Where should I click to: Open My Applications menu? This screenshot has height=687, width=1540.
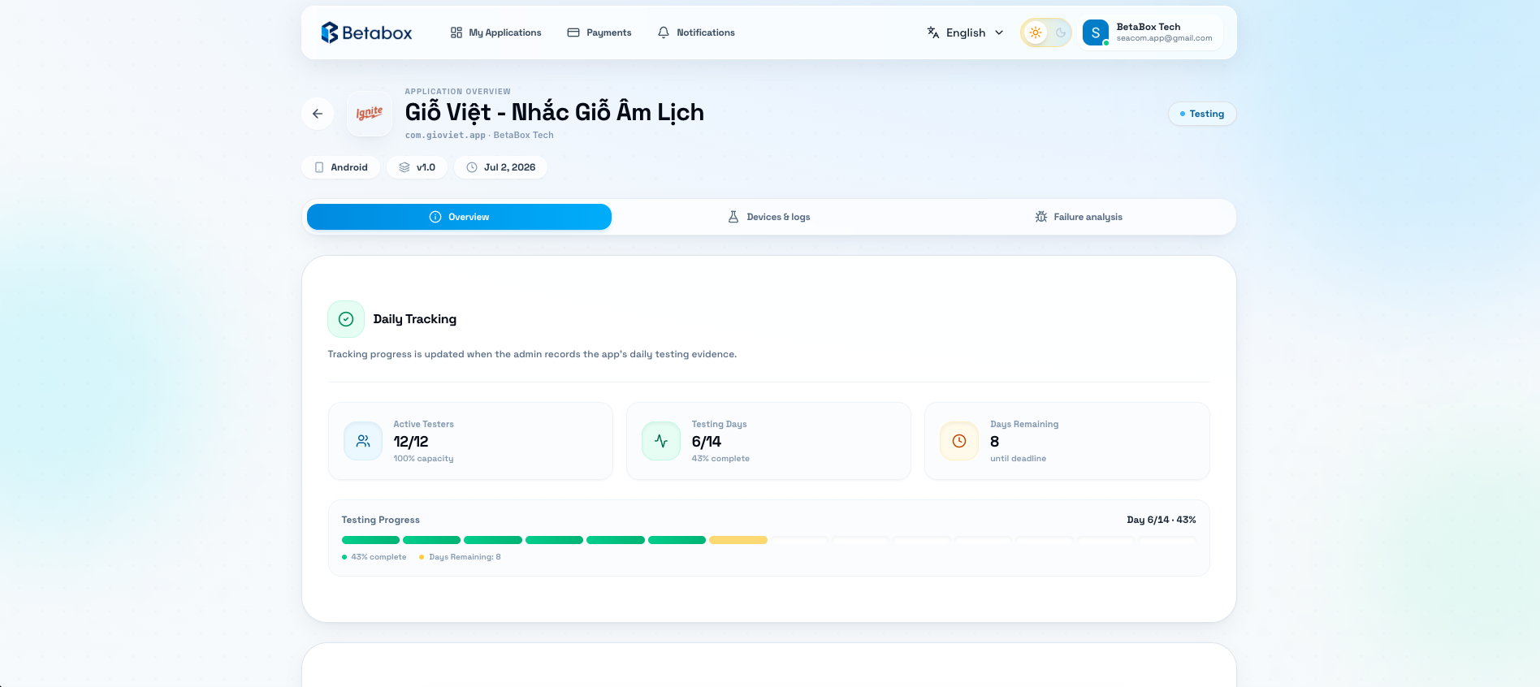click(x=495, y=32)
